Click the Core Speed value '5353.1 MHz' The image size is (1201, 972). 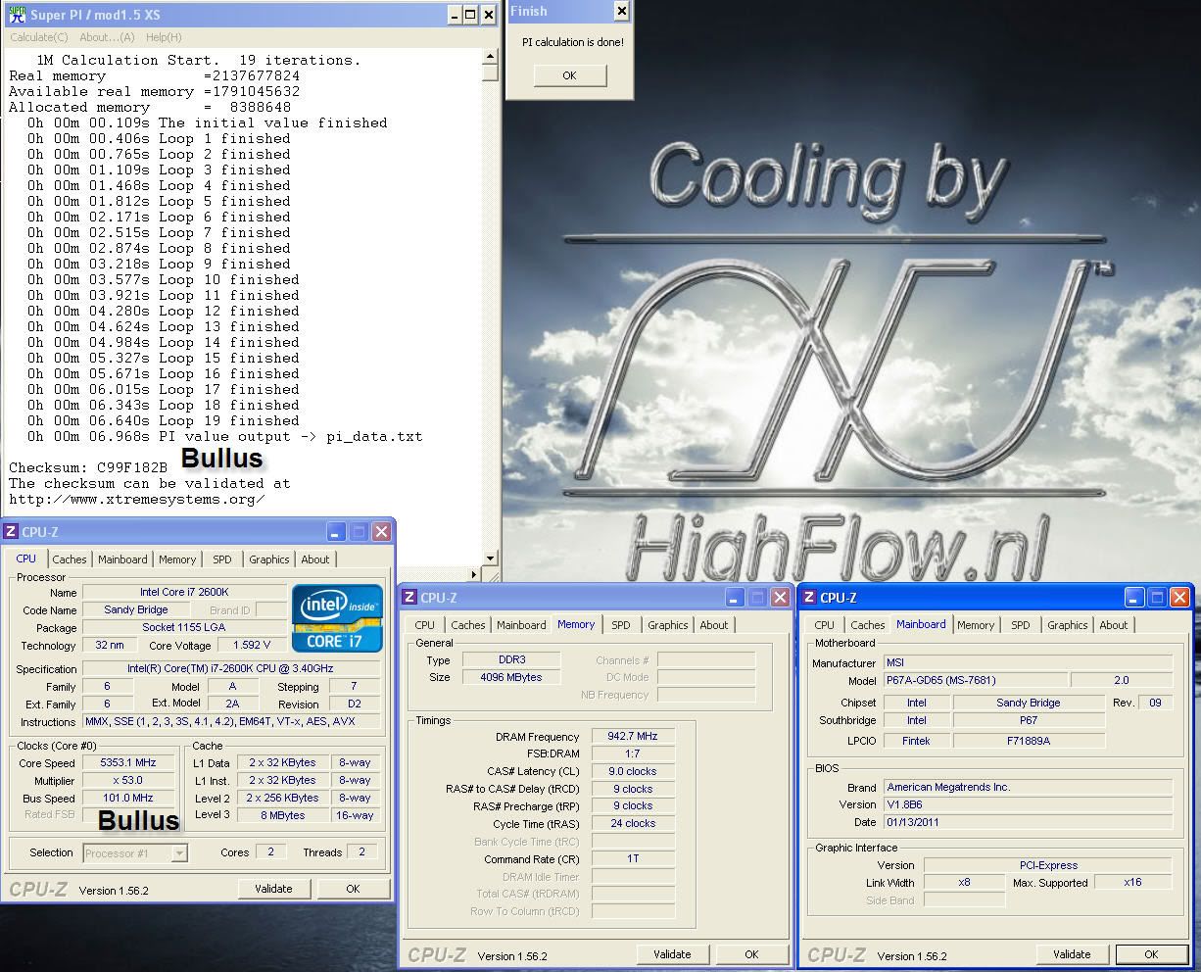pyautogui.click(x=128, y=762)
